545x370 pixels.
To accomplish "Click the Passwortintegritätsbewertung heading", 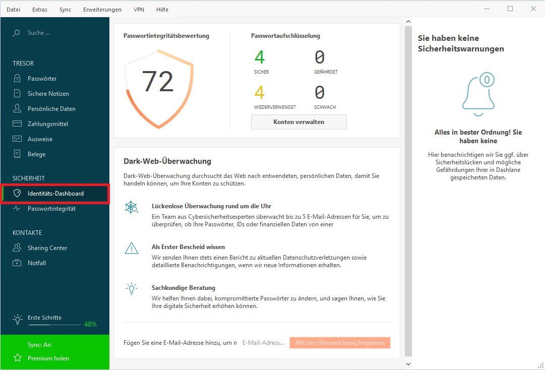I will pyautogui.click(x=166, y=36).
